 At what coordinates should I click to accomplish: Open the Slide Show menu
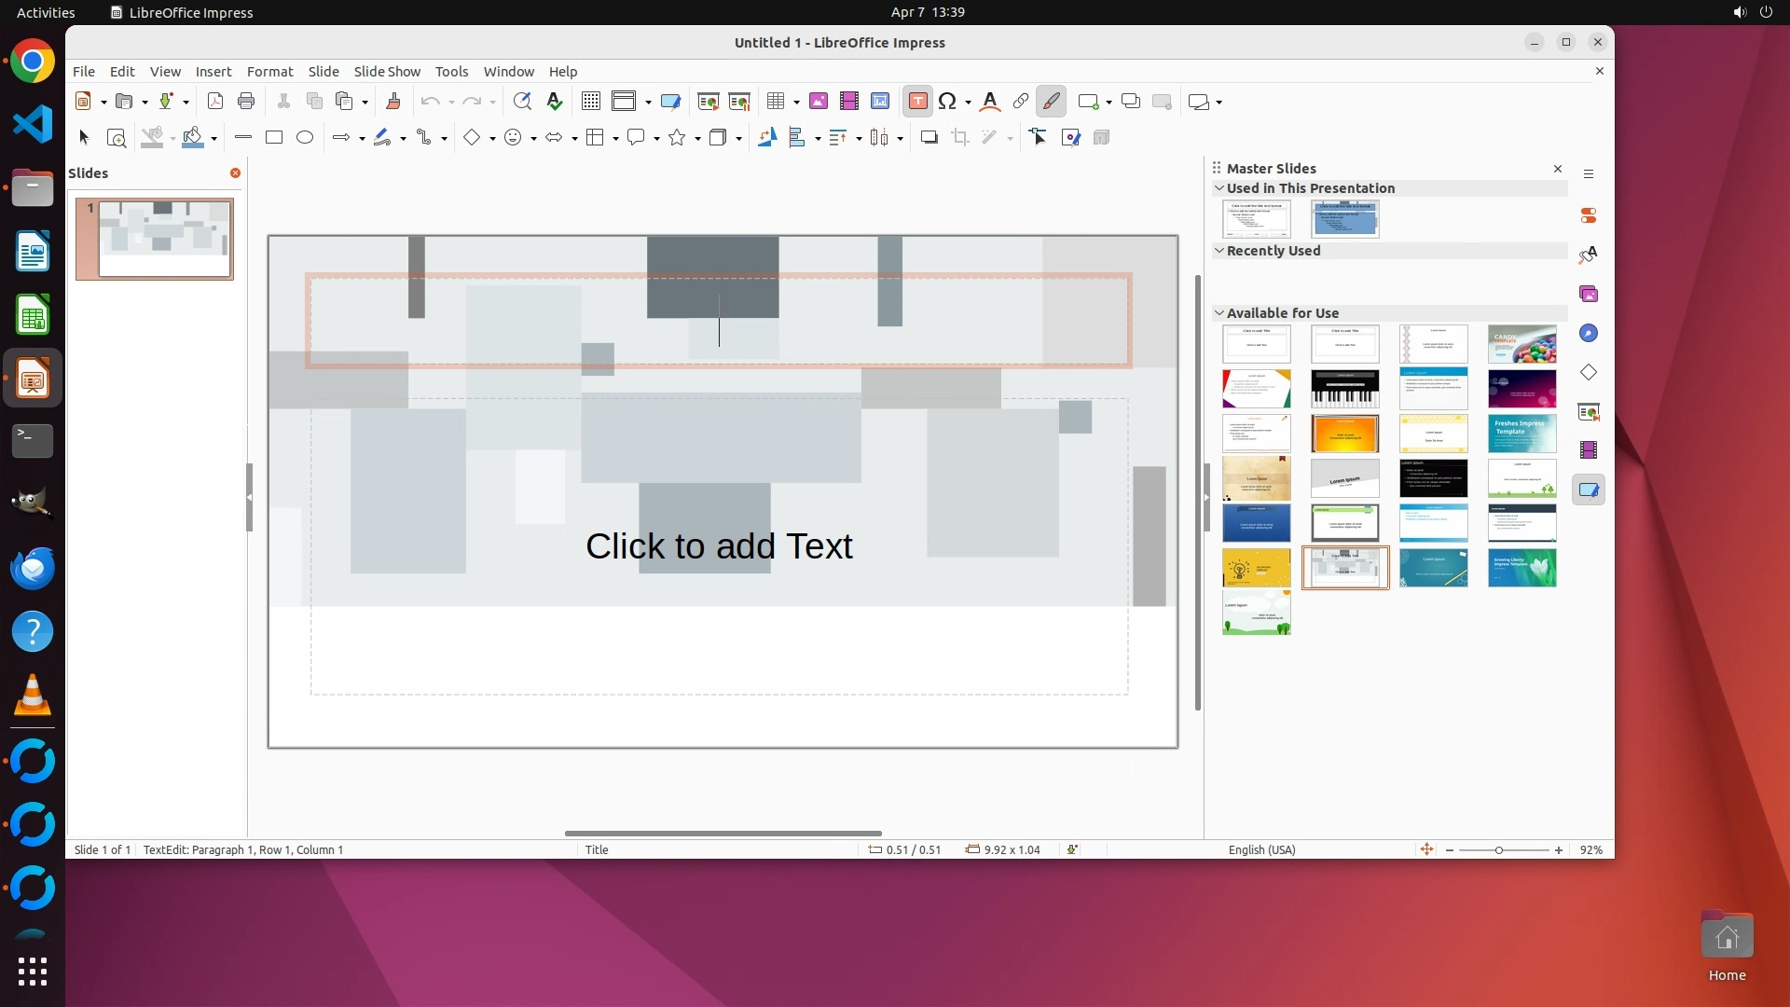387,72
